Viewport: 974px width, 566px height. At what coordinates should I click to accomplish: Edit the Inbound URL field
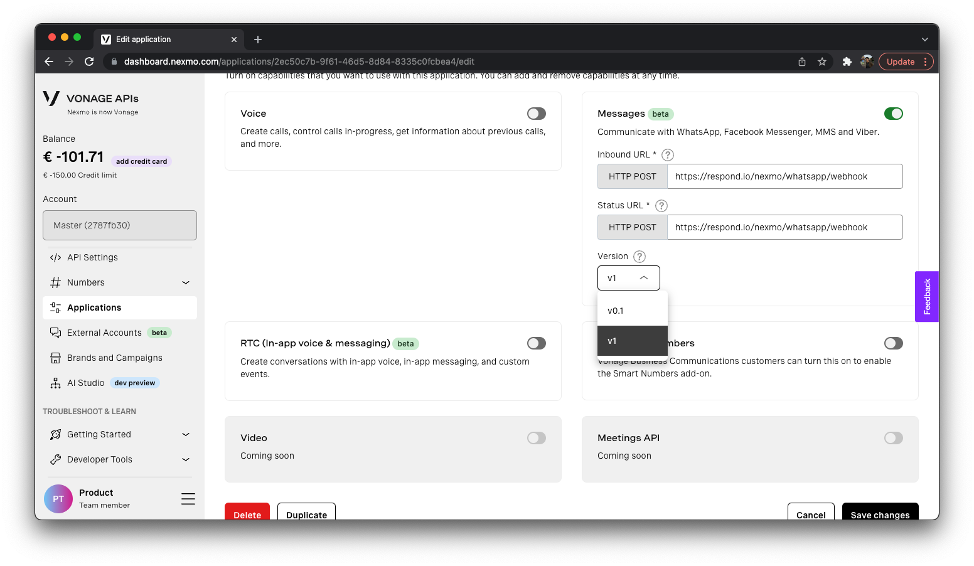(x=784, y=176)
